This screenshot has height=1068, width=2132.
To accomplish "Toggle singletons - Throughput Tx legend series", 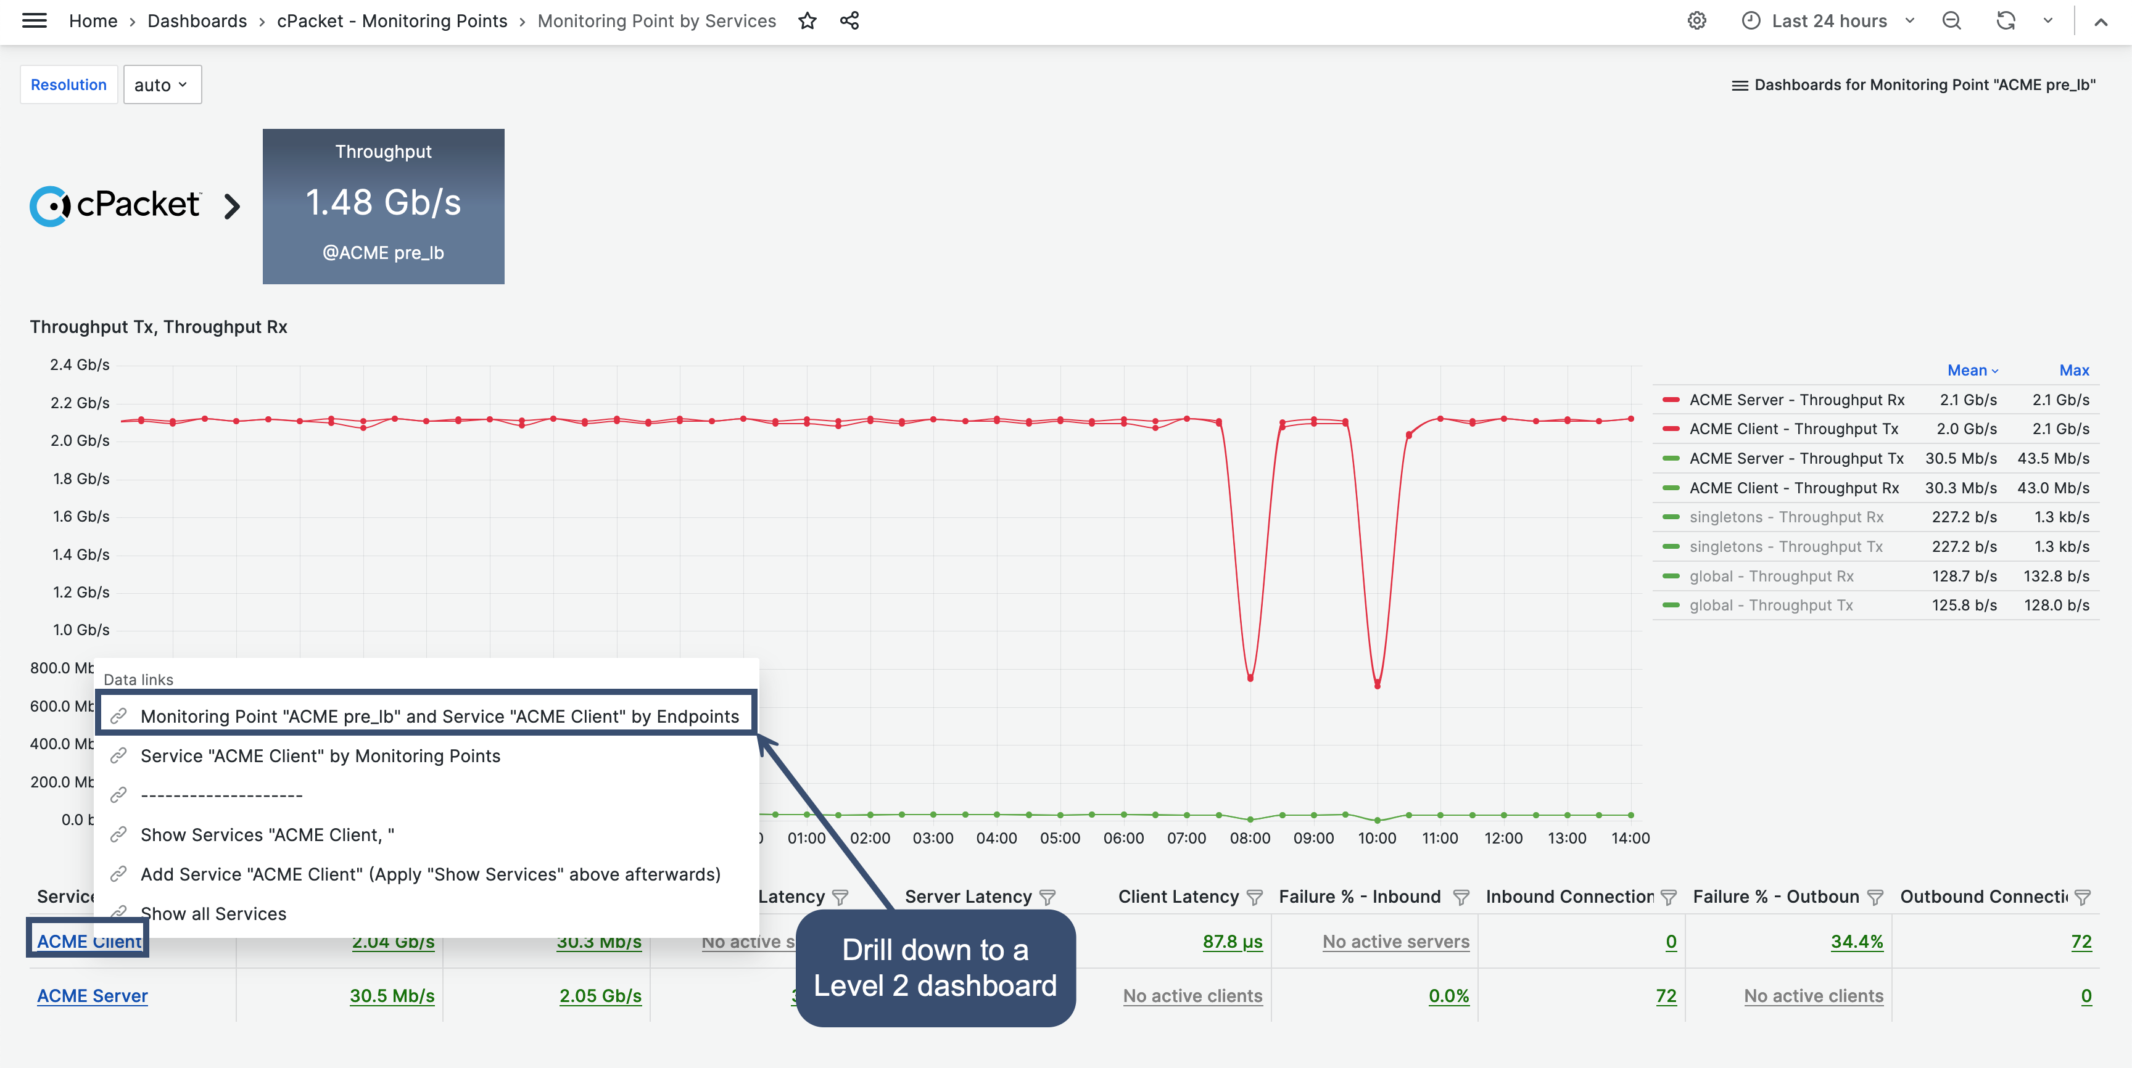I will pos(1786,547).
